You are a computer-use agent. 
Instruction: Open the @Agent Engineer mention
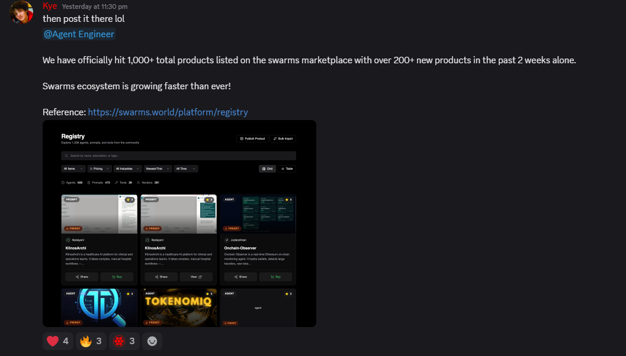coord(79,34)
